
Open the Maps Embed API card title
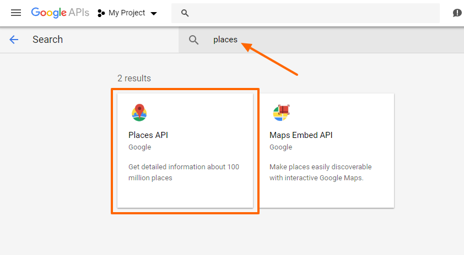pyautogui.click(x=301, y=135)
